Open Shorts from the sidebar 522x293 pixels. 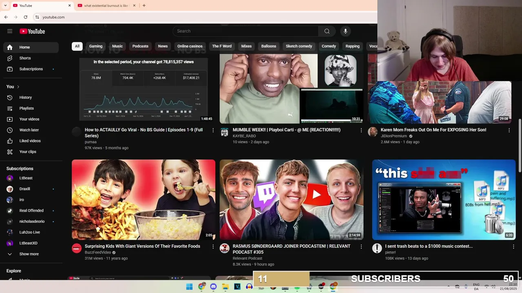tap(31, 58)
